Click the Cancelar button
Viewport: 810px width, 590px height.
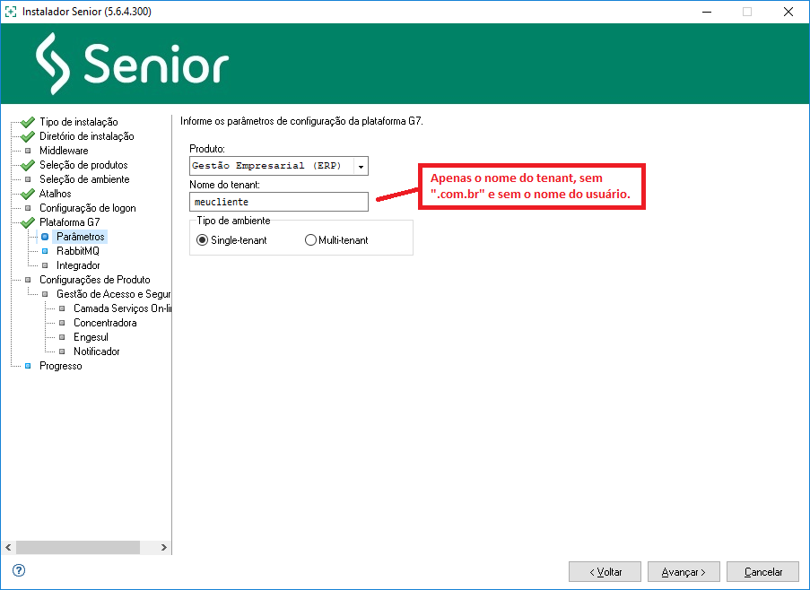[763, 572]
